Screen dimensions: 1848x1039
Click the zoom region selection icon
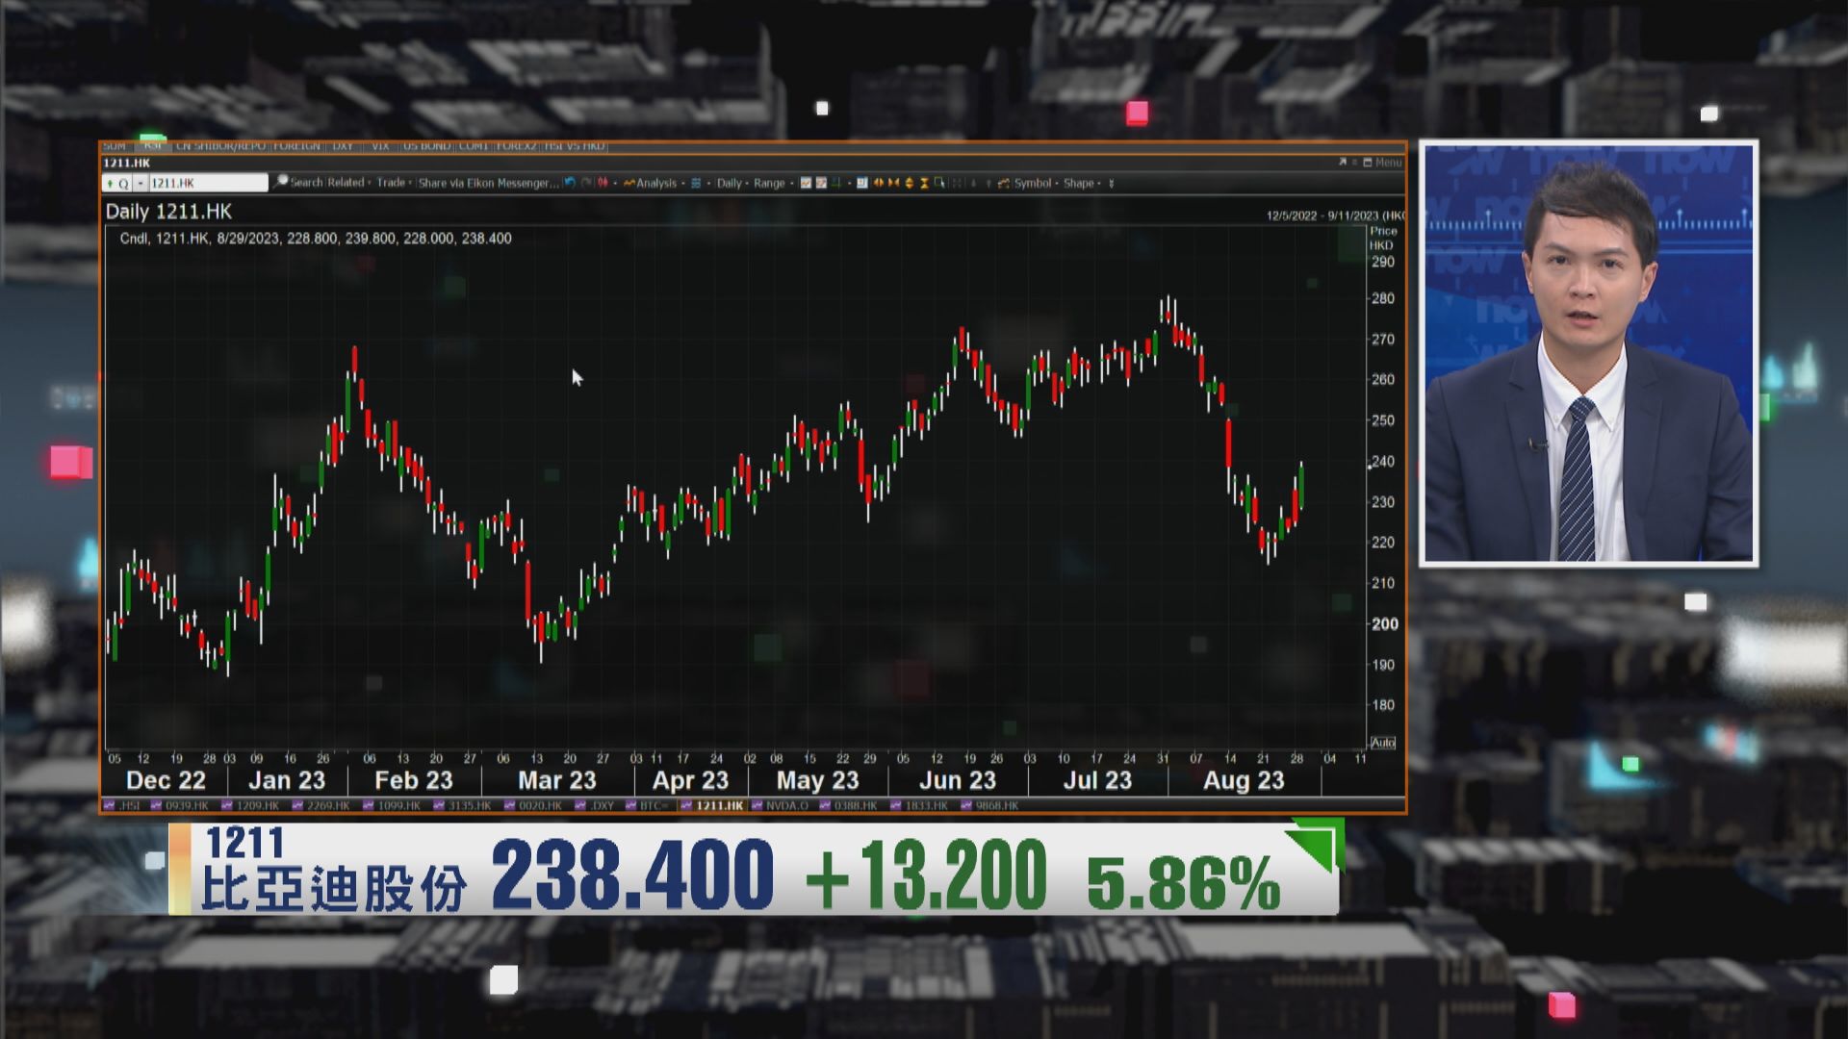[939, 183]
